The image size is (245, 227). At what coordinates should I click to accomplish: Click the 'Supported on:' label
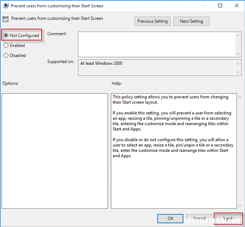(60, 62)
